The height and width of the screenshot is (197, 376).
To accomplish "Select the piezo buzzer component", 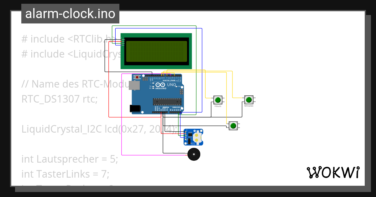I will [194, 154].
